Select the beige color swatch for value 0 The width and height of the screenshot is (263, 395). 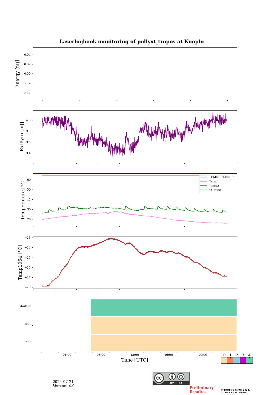(x=224, y=360)
